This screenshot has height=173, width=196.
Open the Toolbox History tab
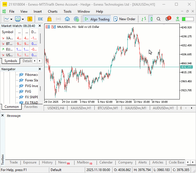click(x=47, y=162)
